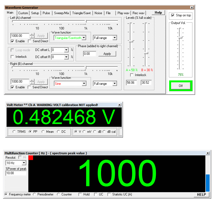Open the File tab
The image size is (214, 202).
click(108, 13)
